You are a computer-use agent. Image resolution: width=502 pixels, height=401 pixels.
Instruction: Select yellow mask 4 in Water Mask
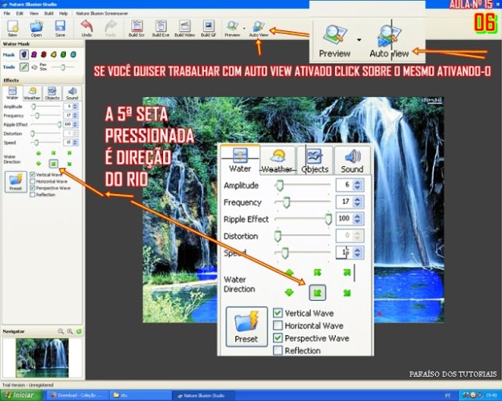click(54, 55)
